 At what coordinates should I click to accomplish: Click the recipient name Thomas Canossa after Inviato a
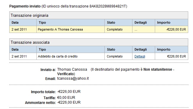point(72,69)
